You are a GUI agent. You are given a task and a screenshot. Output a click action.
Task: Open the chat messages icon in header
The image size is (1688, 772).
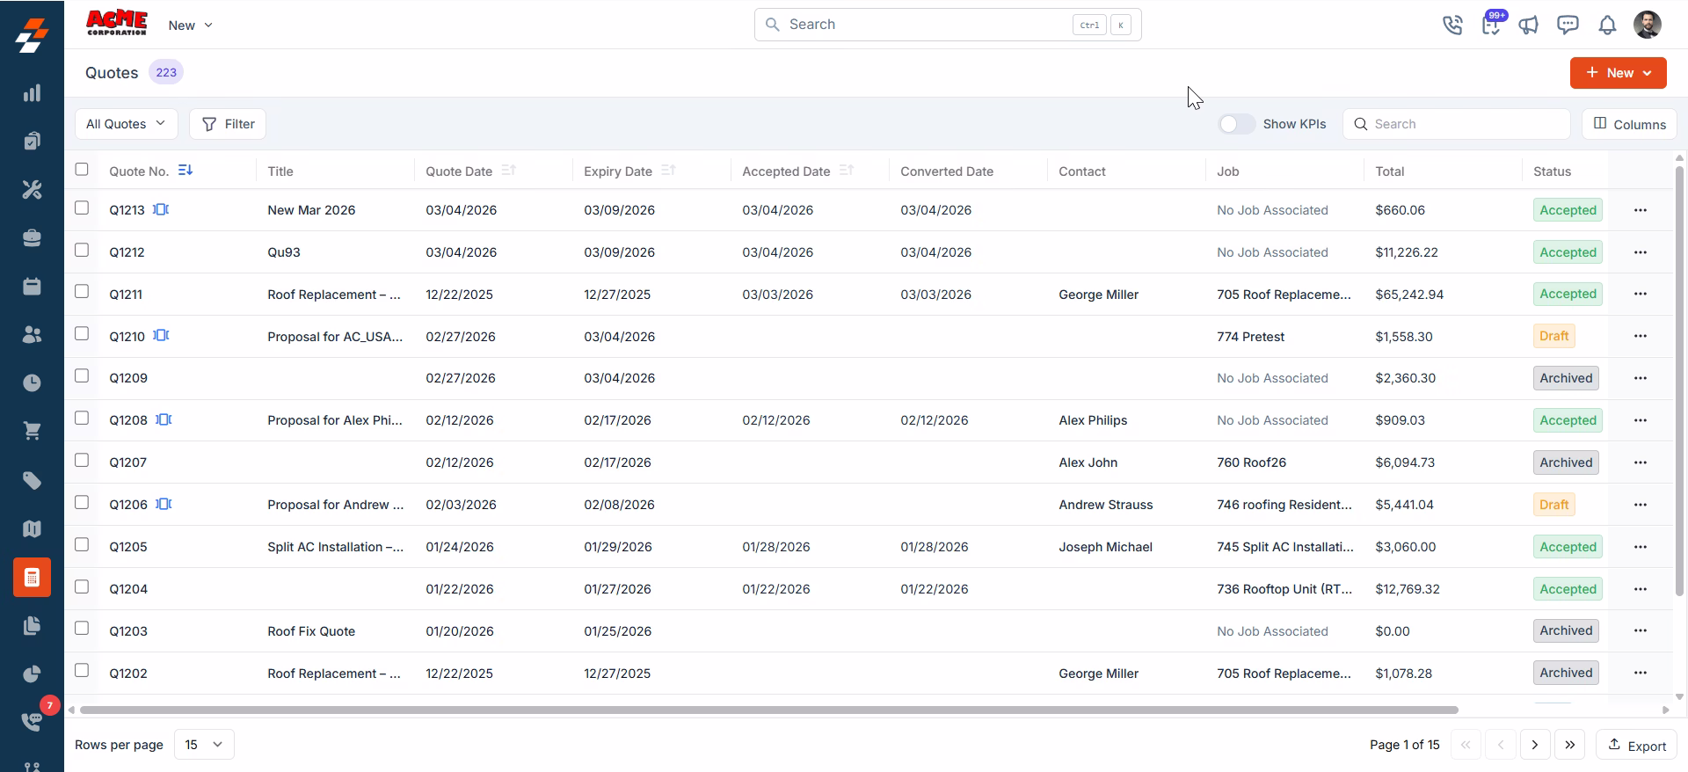point(1568,25)
